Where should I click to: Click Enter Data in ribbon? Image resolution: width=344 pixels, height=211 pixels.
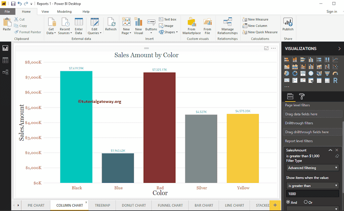coord(79,26)
